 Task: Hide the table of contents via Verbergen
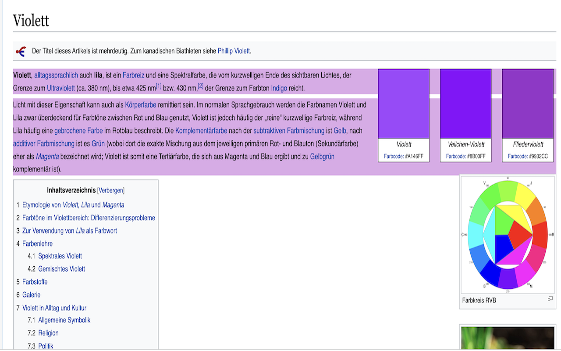pos(111,190)
